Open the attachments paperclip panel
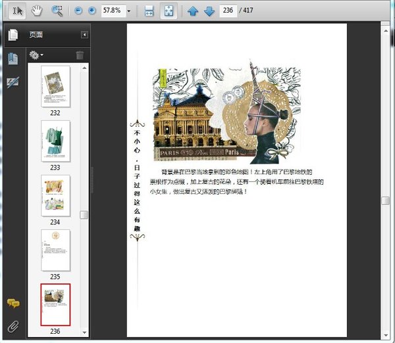 tap(13, 326)
